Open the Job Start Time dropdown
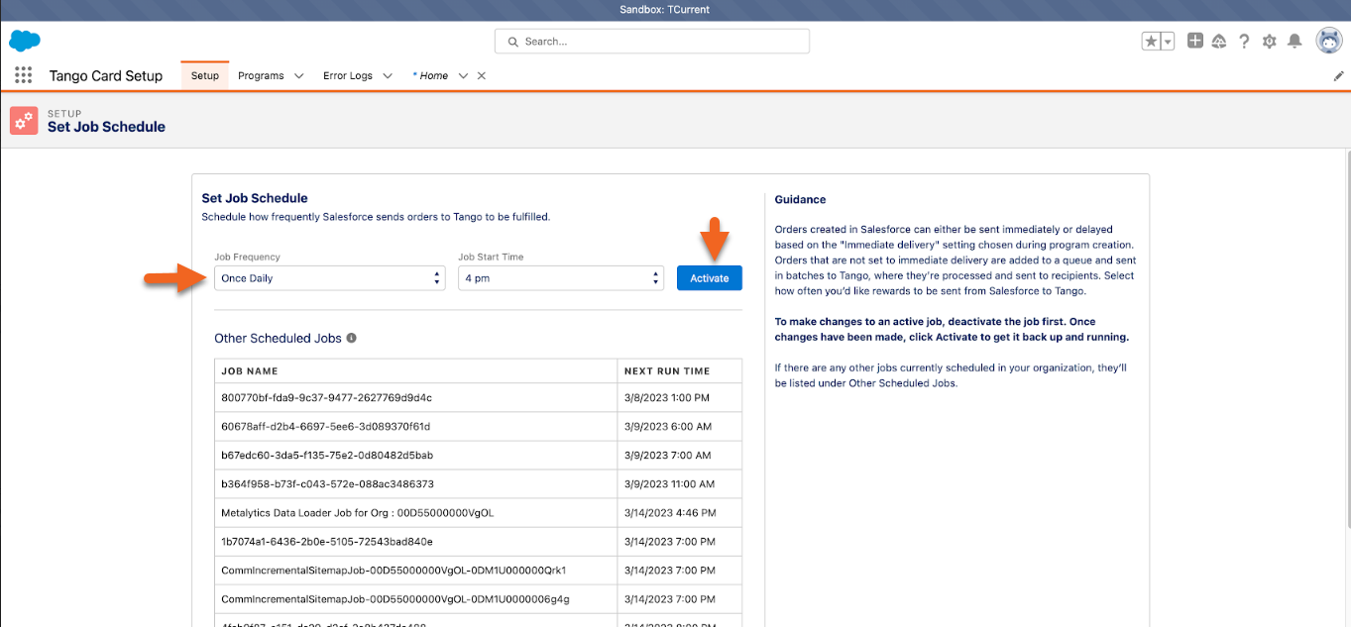Viewport: 1351px width, 627px height. click(x=560, y=278)
